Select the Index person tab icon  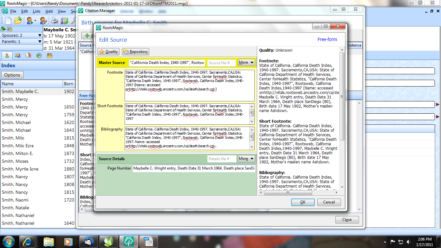[7, 56]
